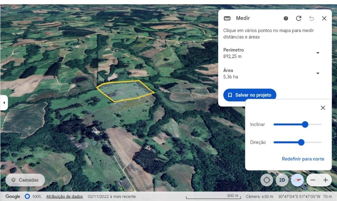Screen dimensions: 337x201
Task: Zoom in with the plus button
Action: [325, 180]
